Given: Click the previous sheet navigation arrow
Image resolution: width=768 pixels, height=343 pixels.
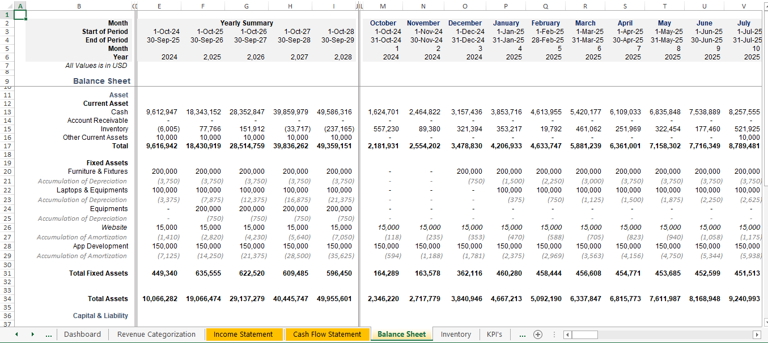Looking at the screenshot, I should tap(16, 335).
